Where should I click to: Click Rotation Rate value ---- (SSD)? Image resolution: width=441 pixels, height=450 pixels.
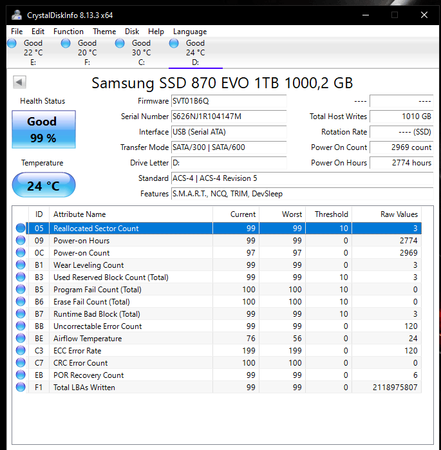pyautogui.click(x=401, y=132)
